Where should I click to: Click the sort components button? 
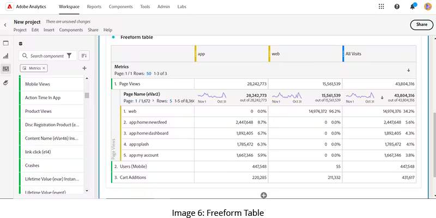[84, 56]
